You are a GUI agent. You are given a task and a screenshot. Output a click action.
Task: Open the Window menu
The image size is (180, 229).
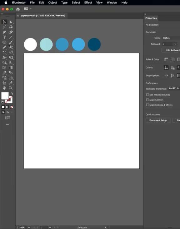(112, 3)
